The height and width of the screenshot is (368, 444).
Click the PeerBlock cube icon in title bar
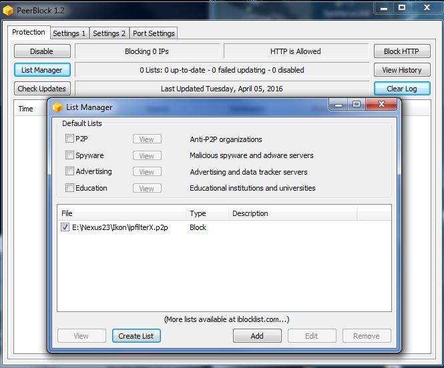click(7, 11)
